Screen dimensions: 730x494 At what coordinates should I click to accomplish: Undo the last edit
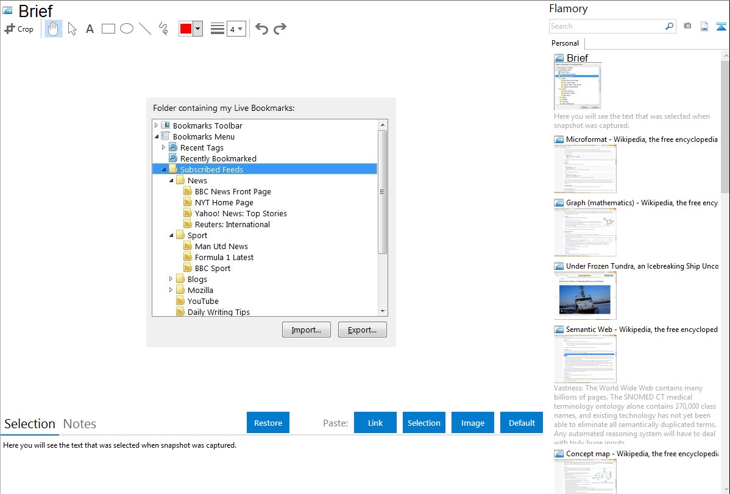click(261, 29)
